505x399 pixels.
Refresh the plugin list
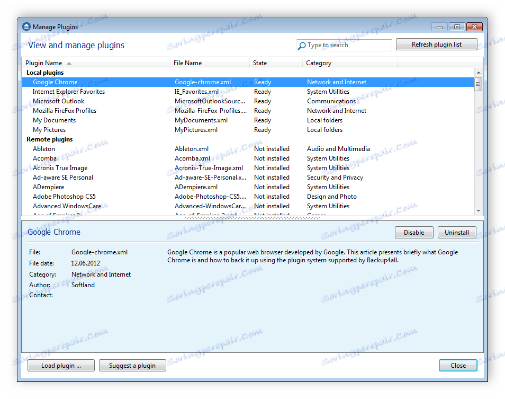(x=436, y=45)
